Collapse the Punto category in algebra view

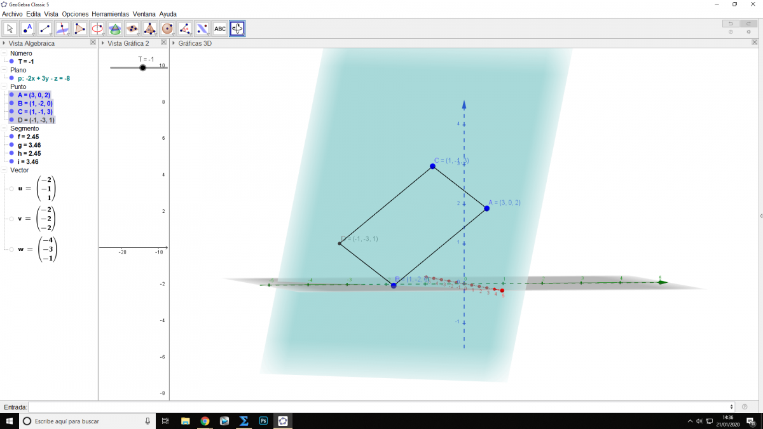tap(5, 86)
